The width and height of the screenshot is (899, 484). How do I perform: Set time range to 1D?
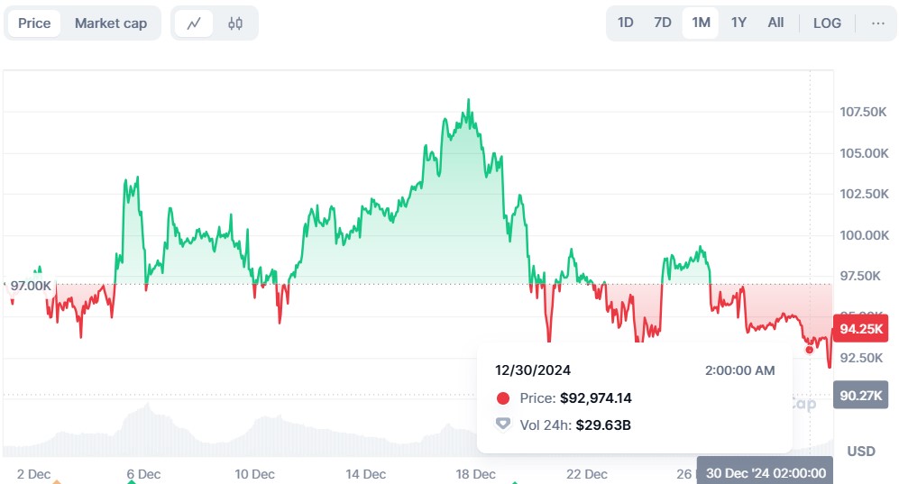(625, 23)
